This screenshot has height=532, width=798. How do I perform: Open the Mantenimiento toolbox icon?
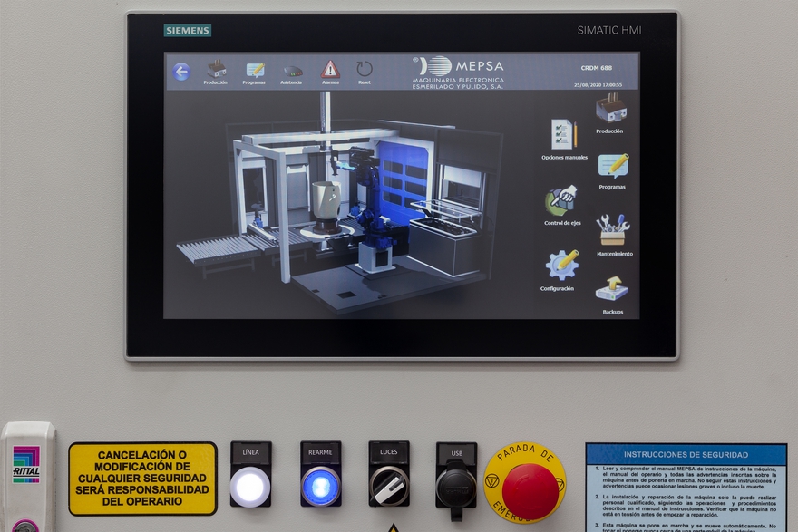(613, 230)
